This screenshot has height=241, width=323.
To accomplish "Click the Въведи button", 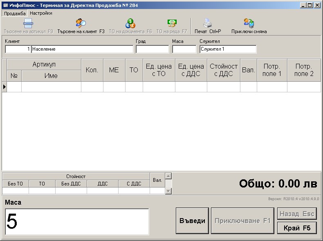I will (192, 221).
